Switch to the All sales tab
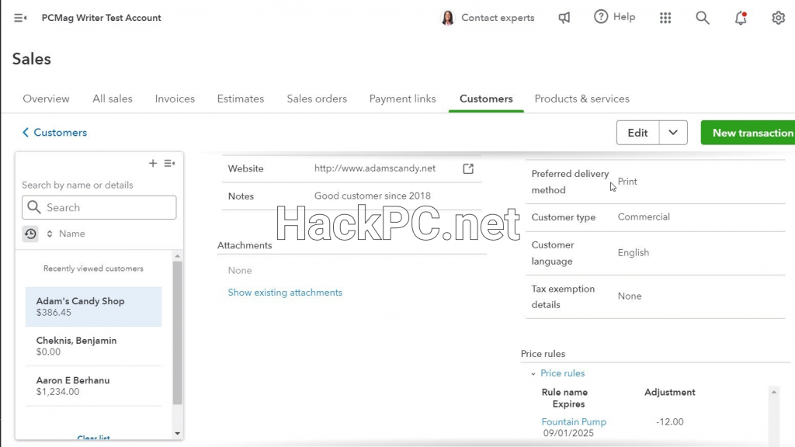Image resolution: width=795 pixels, height=447 pixels. pyautogui.click(x=112, y=99)
